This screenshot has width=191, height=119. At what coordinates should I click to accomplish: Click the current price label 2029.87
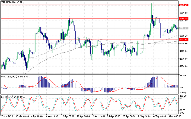[183, 28]
